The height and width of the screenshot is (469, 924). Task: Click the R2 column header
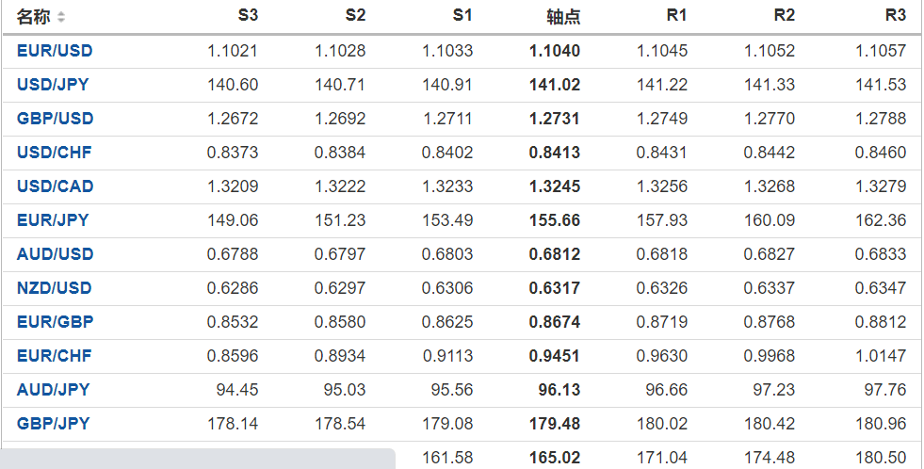pos(784,16)
